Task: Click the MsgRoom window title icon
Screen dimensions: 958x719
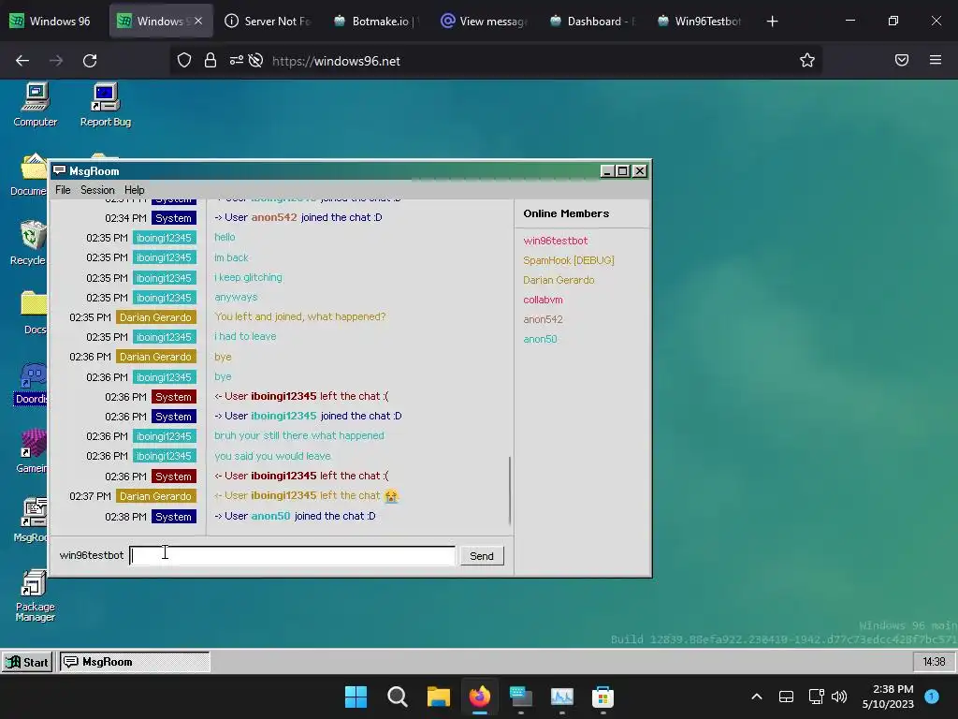Action: point(59,170)
